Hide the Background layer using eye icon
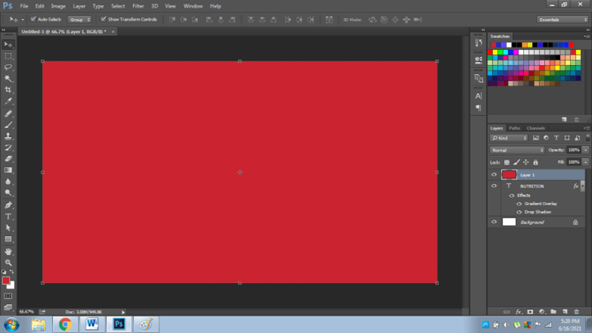Image resolution: width=592 pixels, height=333 pixels. point(494,222)
